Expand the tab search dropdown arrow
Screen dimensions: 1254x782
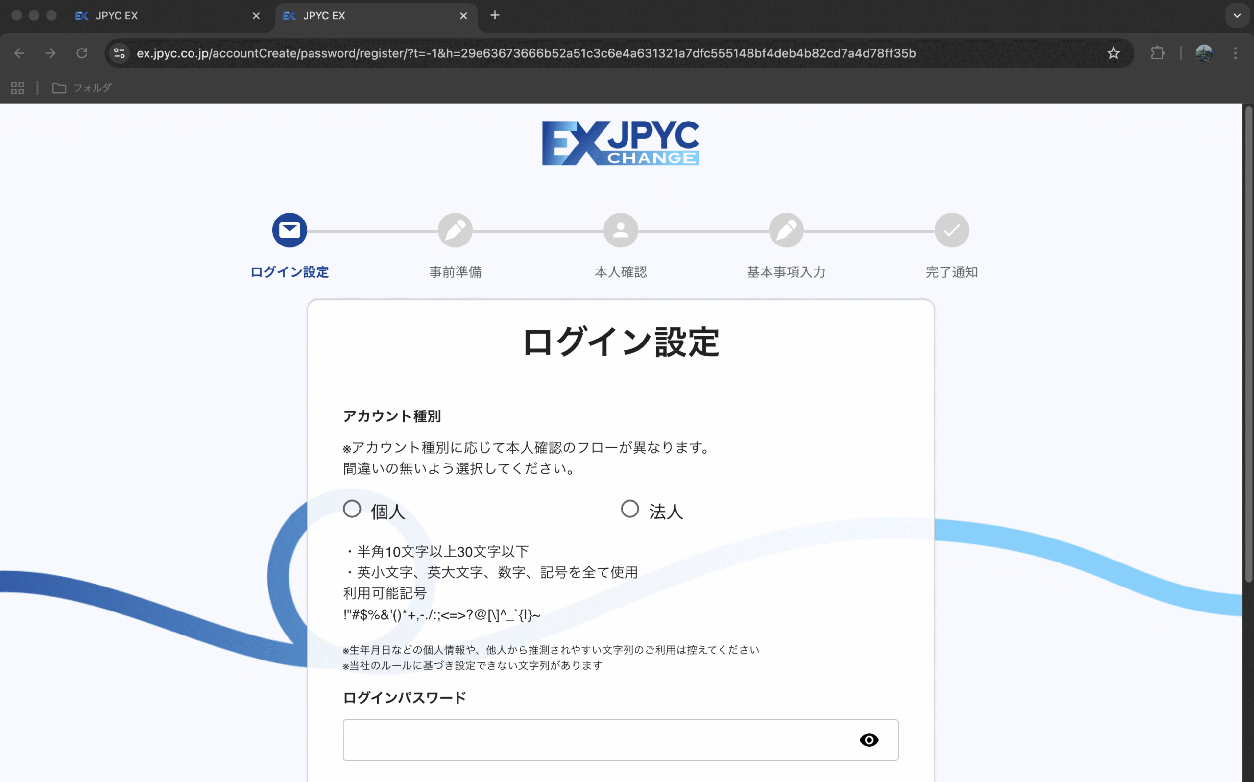point(1237,16)
